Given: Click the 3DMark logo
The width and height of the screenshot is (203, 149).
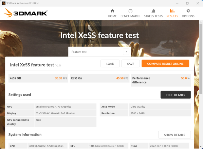Looking at the screenshot, I should [26, 13].
